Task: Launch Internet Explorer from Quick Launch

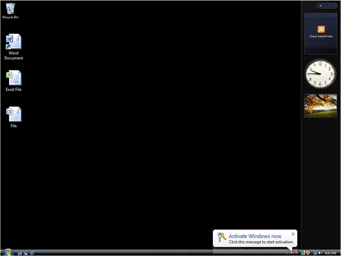Action: pyautogui.click(x=32, y=253)
